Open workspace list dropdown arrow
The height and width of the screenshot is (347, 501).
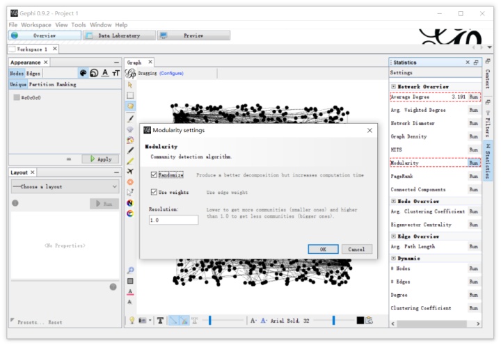pos(489,47)
